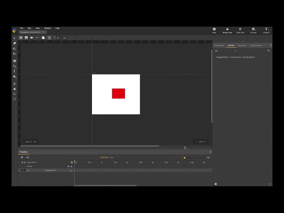Click the Preview button
Viewport: 284px width, 213px height.
pos(253,31)
